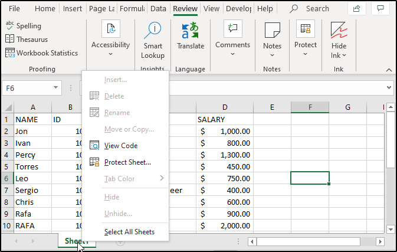The image size is (397, 252).
Task: Click the active cell F6
Action: tap(310, 178)
